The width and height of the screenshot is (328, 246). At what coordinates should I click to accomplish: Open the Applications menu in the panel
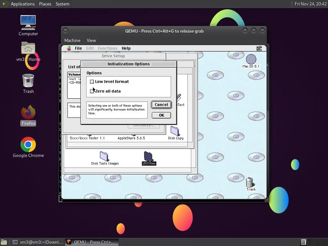click(23, 4)
